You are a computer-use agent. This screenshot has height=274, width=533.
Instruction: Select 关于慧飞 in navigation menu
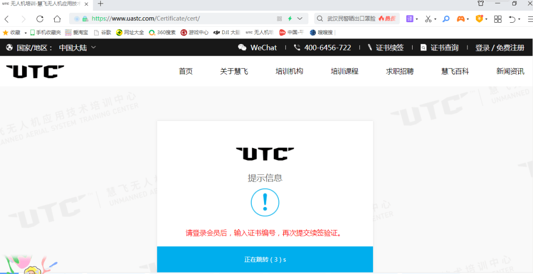[x=234, y=72]
